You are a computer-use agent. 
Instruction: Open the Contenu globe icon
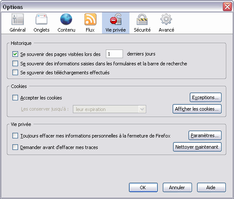[66, 19]
